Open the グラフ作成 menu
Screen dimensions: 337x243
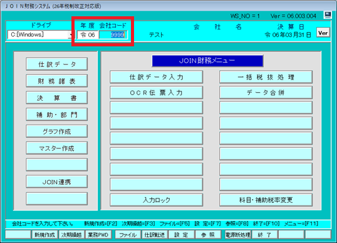click(57, 132)
